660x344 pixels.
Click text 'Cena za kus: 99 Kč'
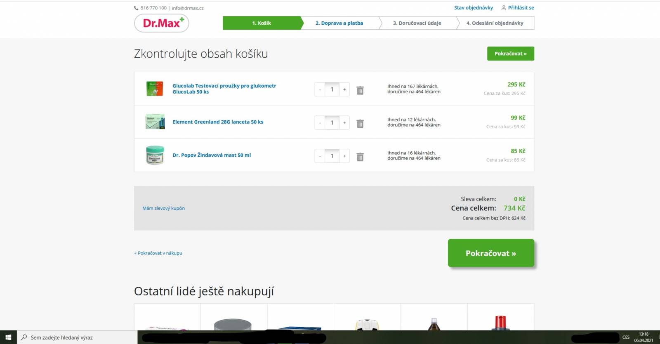click(506, 127)
